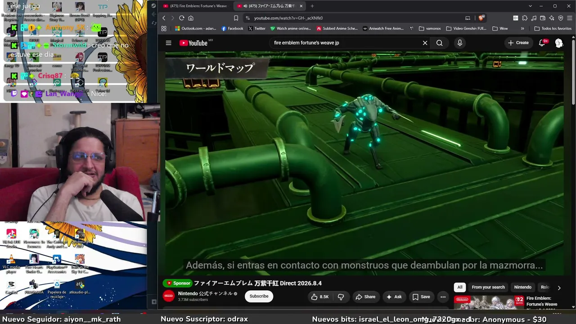Viewport: 576px width, 324px height.
Task: Open the Outlook.com bookmark
Action: point(195,28)
